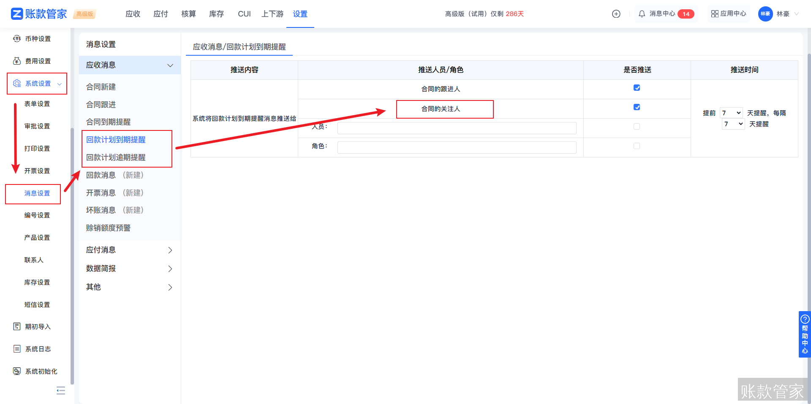Expand the 应付消息 section
Screen dimensions: 811x404
(129, 250)
